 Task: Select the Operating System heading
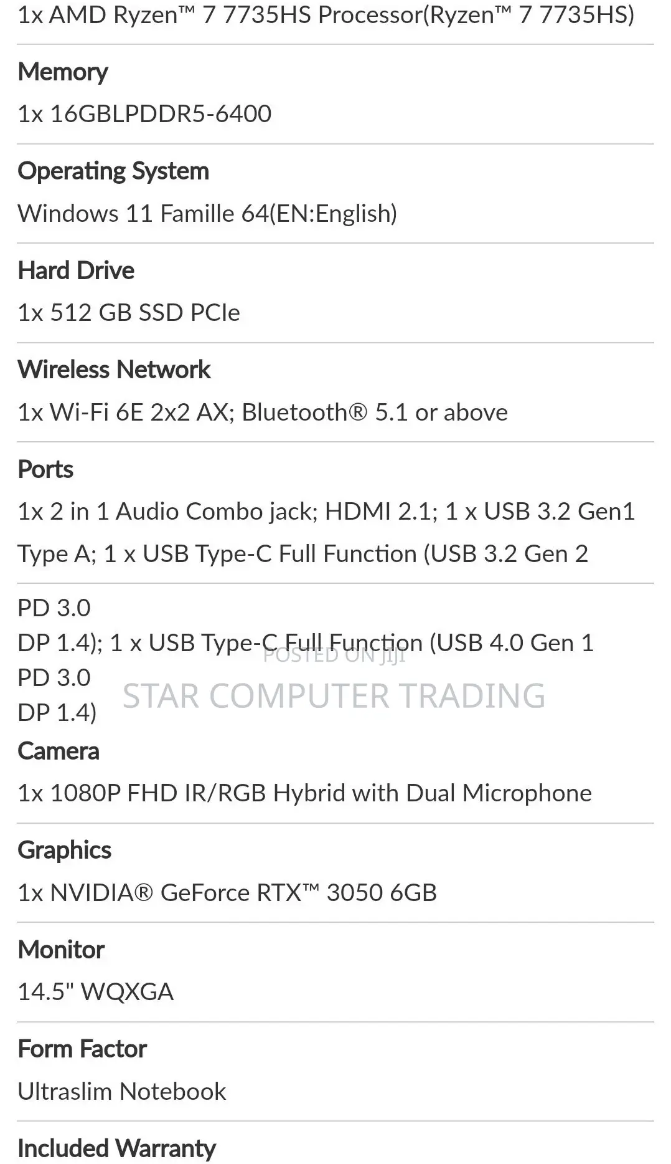113,171
